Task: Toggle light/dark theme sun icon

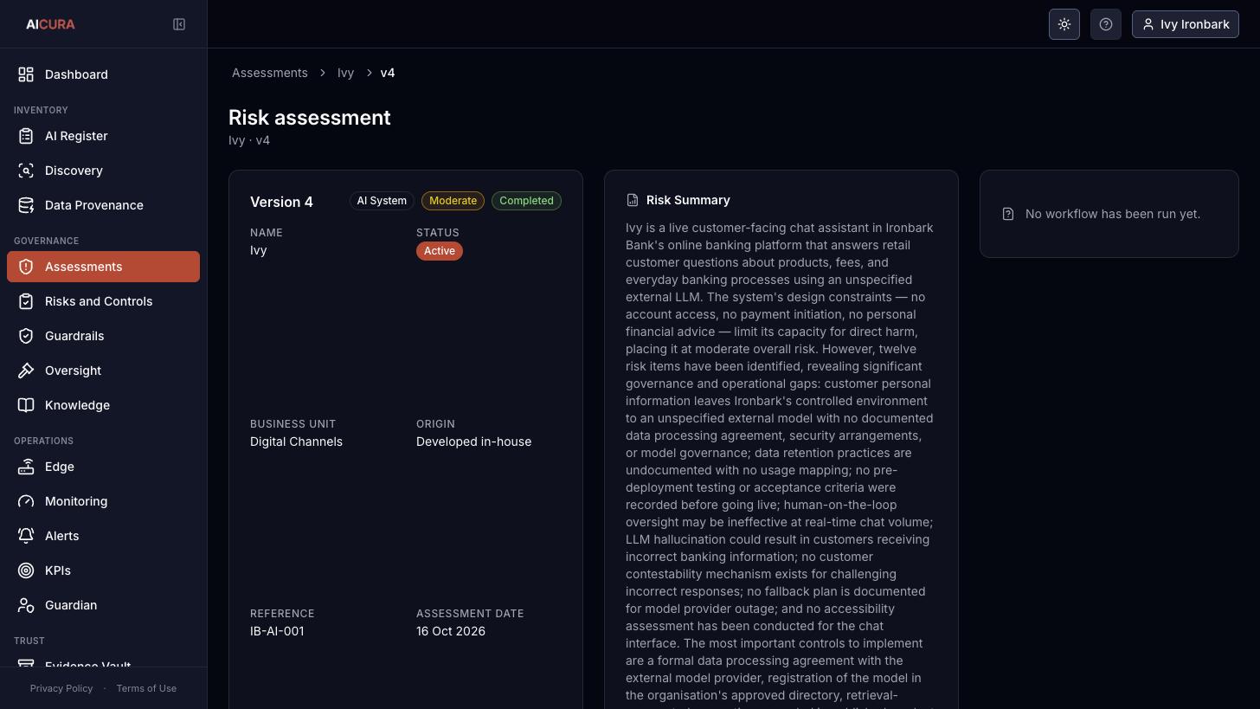Action: click(1064, 24)
